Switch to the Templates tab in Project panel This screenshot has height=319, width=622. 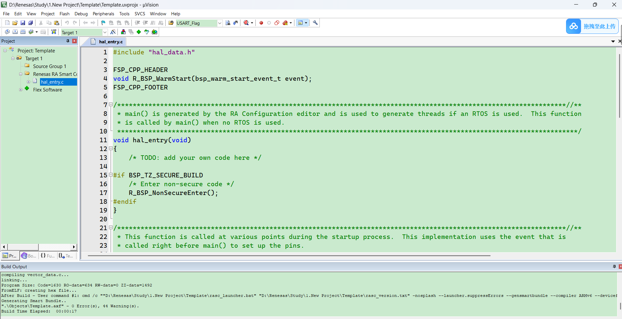pos(66,256)
